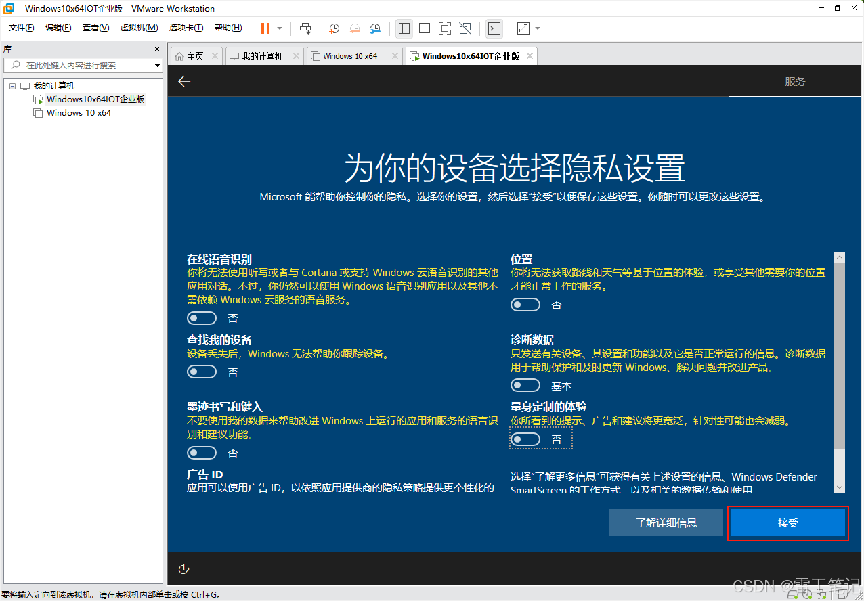Click the 了解详细信息 button

pyautogui.click(x=666, y=522)
